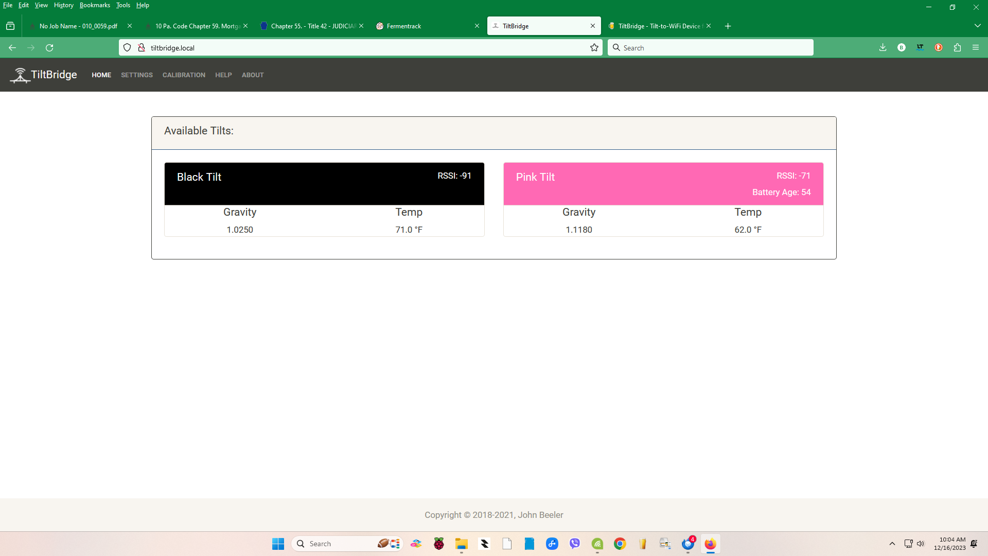Open Viber from taskbar
Viewport: 988px width, 556px height.
pos(575,544)
